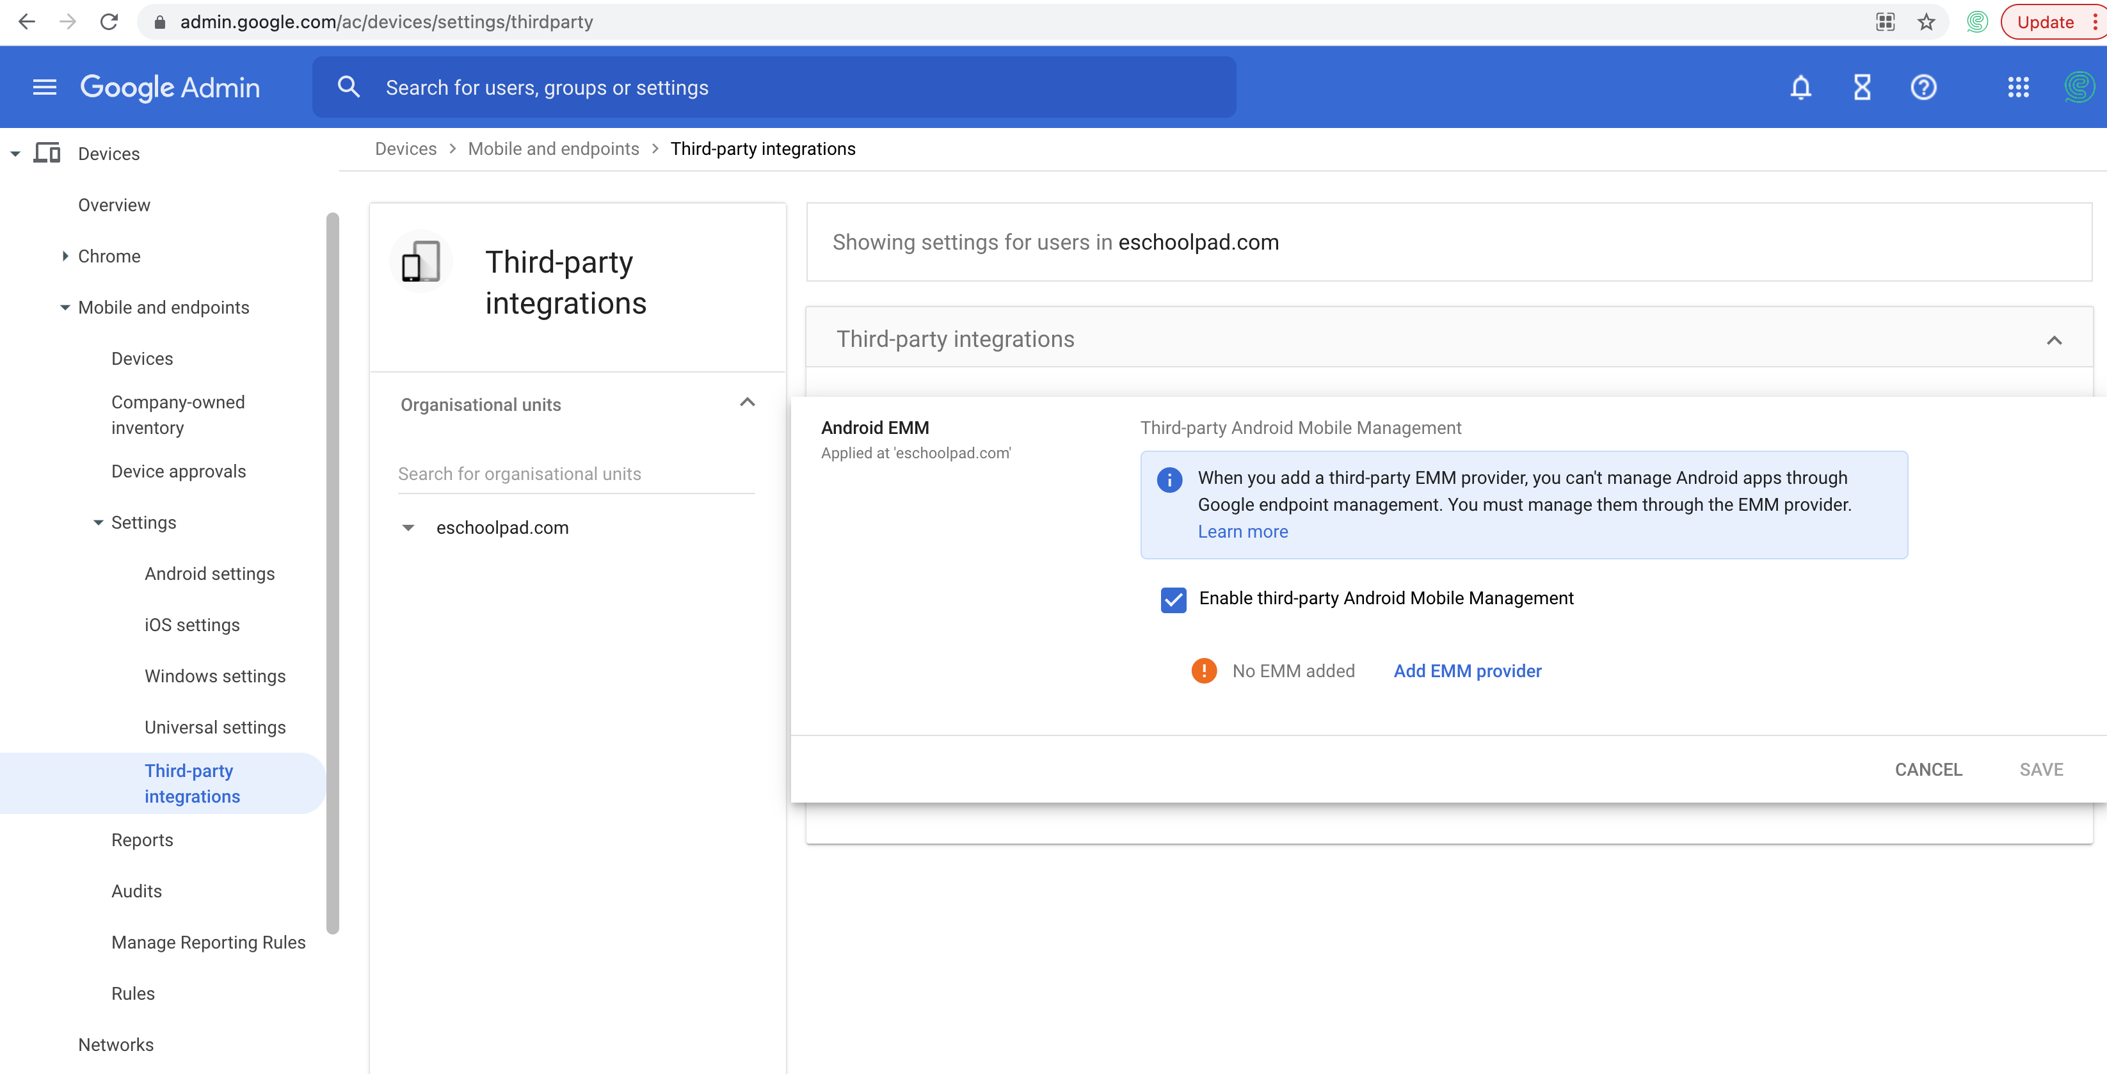Click the search magnifier icon

point(349,86)
